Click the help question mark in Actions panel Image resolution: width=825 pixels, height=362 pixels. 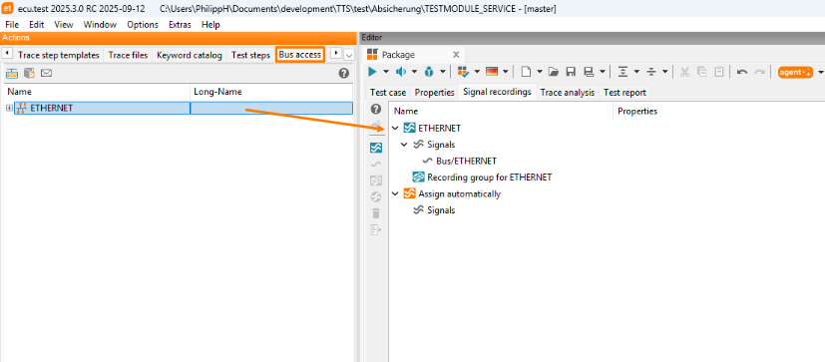(344, 73)
